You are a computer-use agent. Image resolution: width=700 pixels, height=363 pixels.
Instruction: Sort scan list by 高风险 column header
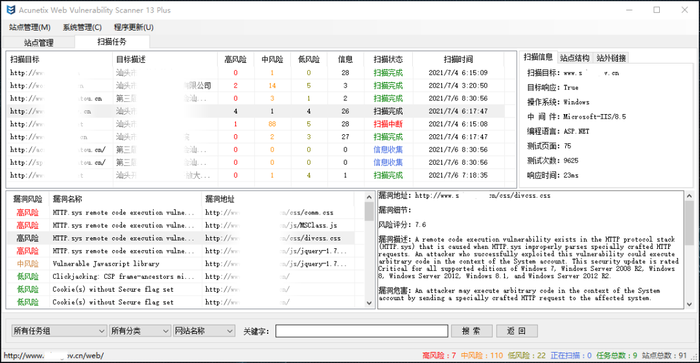(235, 59)
